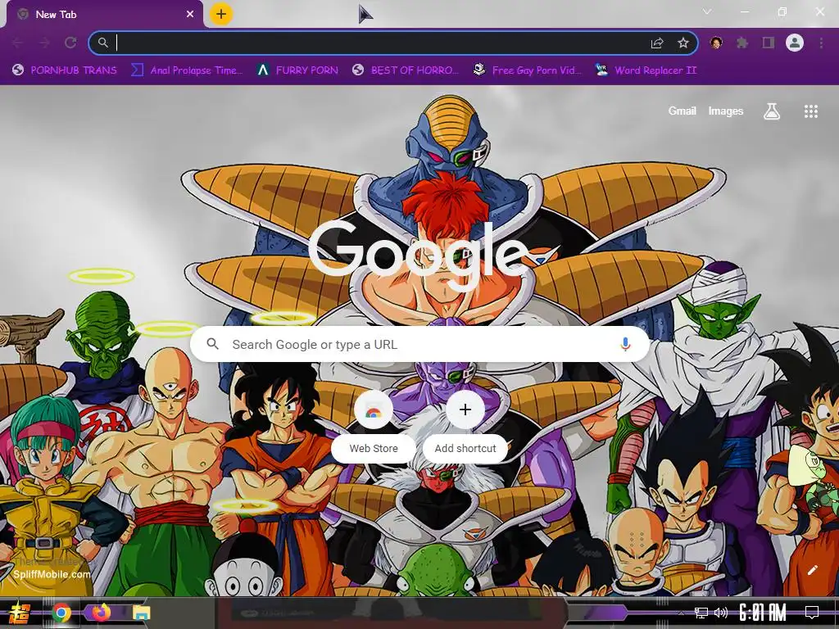
Task: Click the Add shortcut button
Action: [x=465, y=425]
